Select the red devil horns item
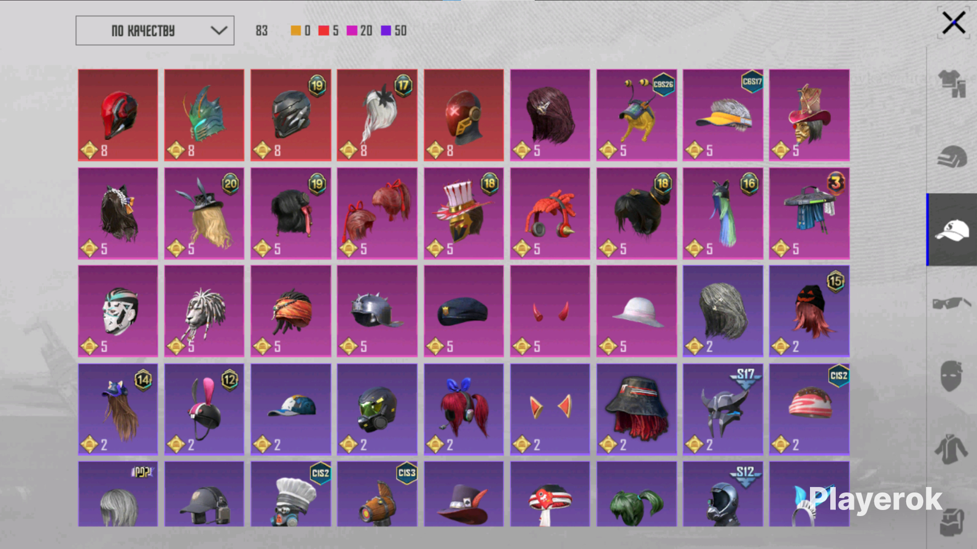This screenshot has height=549, width=977. click(549, 311)
